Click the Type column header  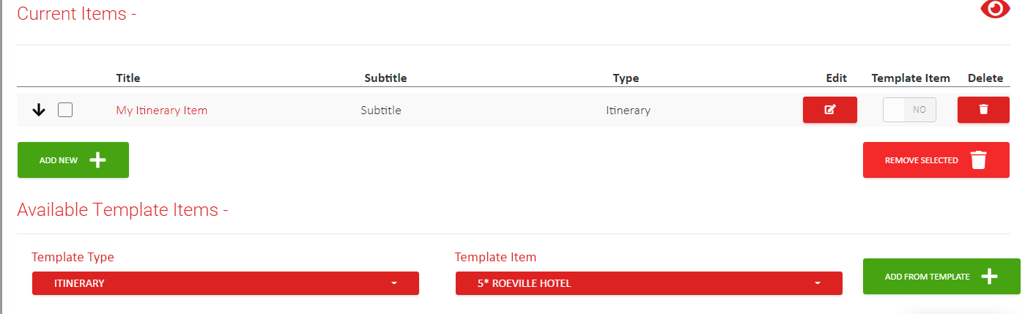coord(626,78)
